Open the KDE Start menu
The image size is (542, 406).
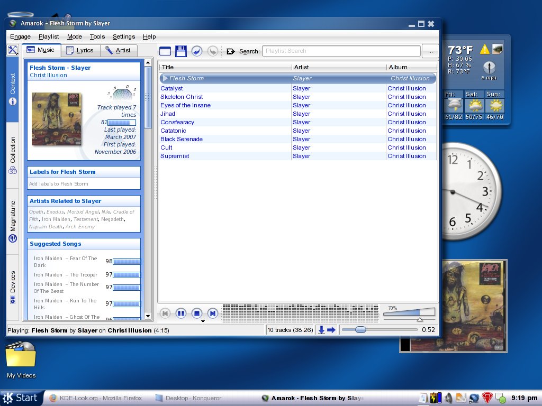(22, 398)
